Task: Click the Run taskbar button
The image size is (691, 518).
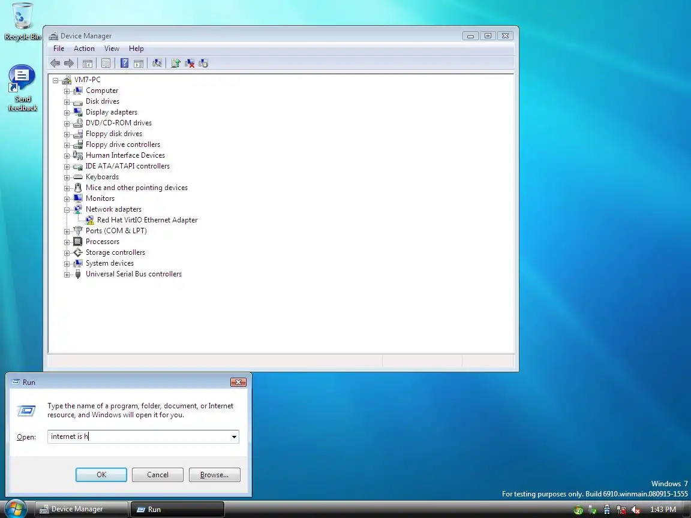Action: pyautogui.click(x=177, y=509)
